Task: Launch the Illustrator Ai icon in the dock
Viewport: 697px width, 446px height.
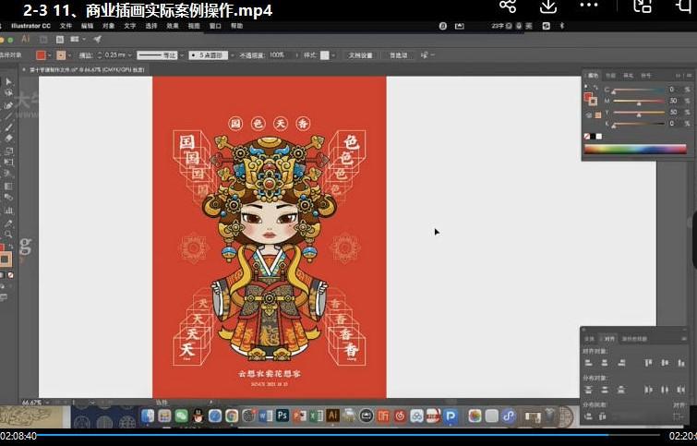Action: (x=332, y=416)
